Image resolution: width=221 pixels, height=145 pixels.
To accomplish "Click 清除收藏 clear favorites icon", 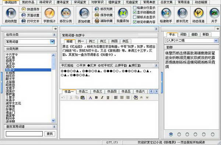I will [97, 21].
